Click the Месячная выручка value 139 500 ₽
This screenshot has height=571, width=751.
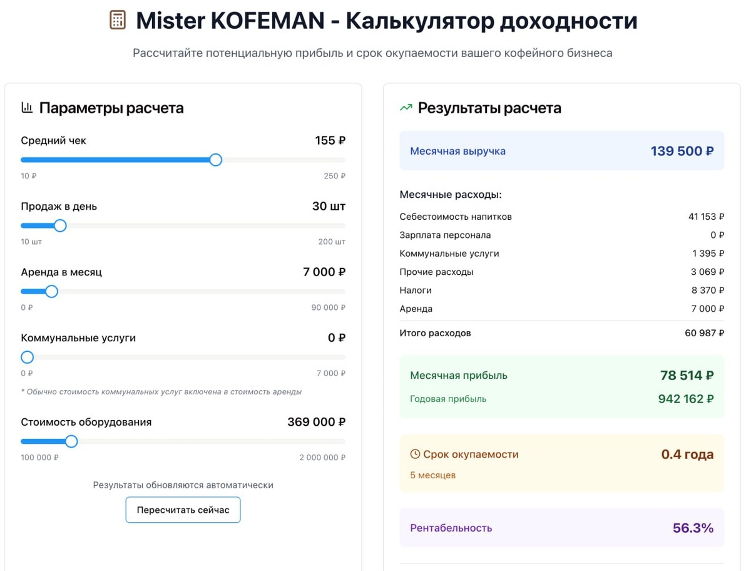point(682,151)
